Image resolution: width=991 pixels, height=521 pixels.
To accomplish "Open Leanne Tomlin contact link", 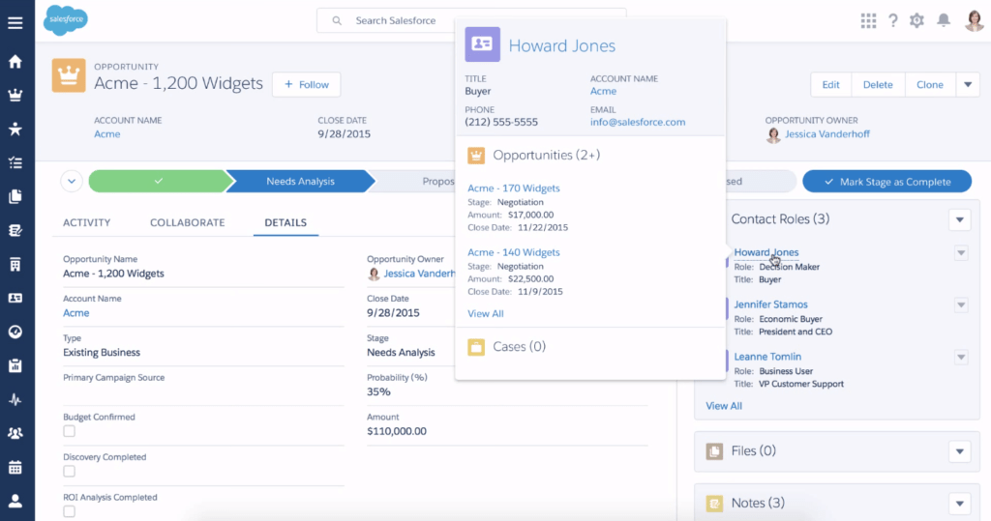I will pos(767,357).
